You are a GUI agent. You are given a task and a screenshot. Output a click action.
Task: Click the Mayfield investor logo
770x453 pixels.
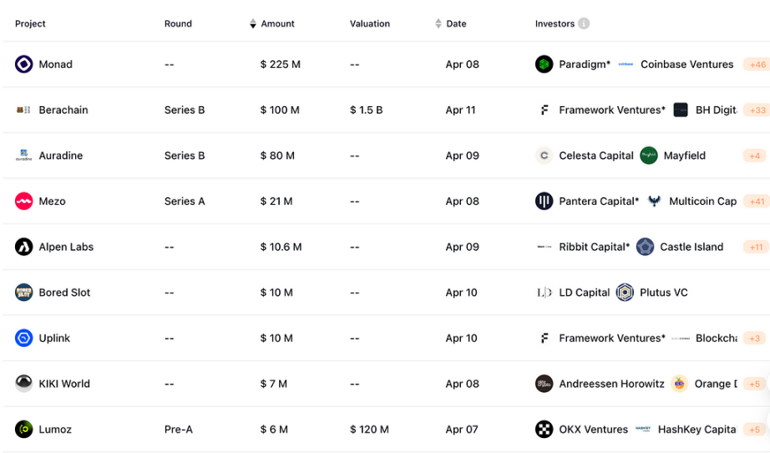click(649, 155)
